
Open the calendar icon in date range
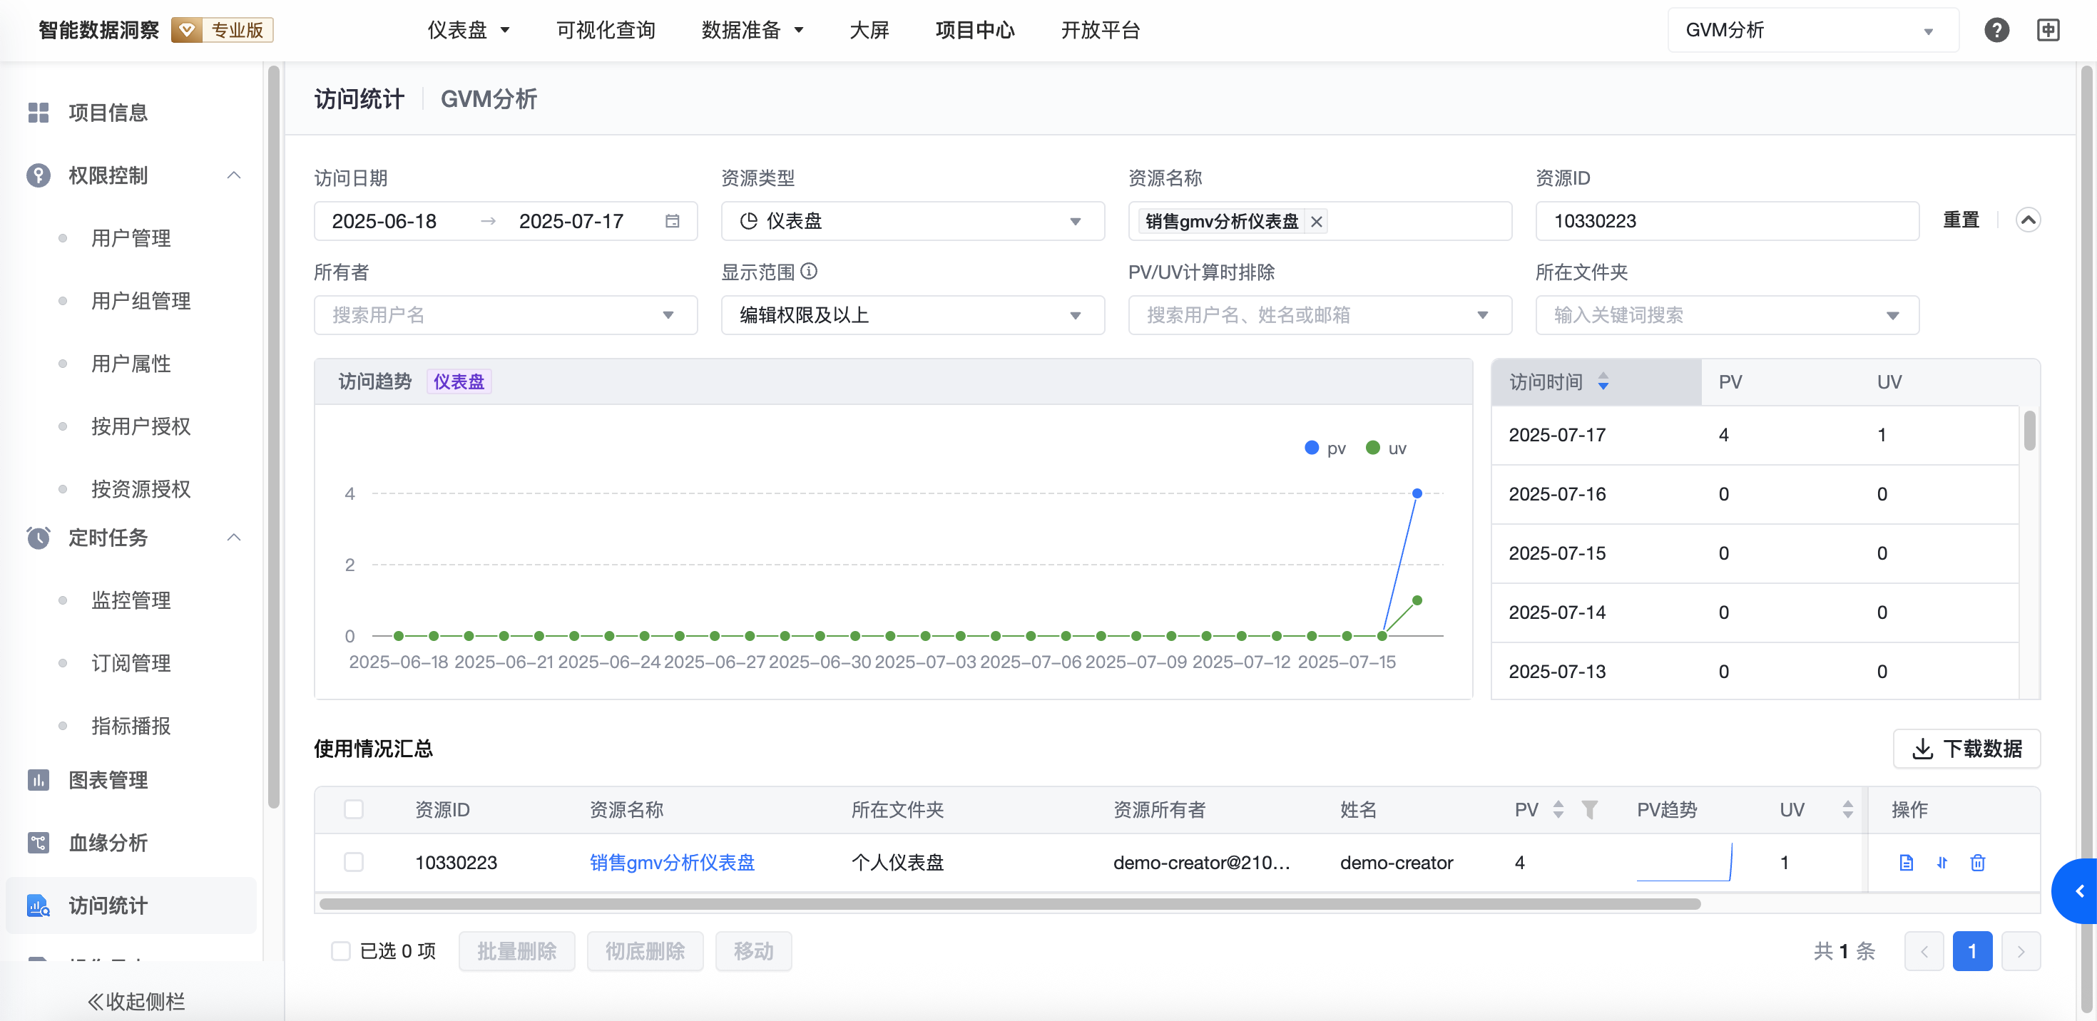coord(672,221)
